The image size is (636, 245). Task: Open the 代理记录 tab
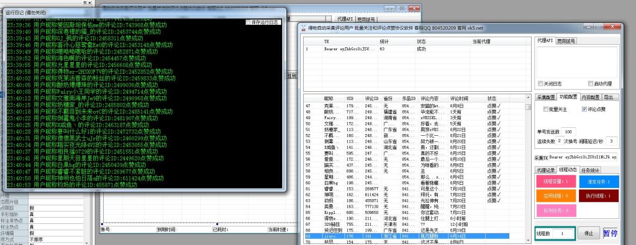coord(546,170)
